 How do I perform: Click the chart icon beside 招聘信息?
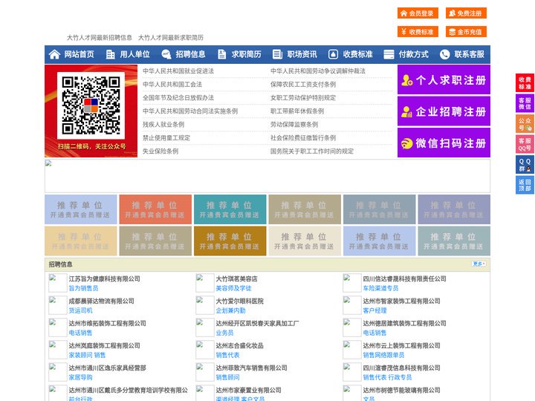point(166,54)
